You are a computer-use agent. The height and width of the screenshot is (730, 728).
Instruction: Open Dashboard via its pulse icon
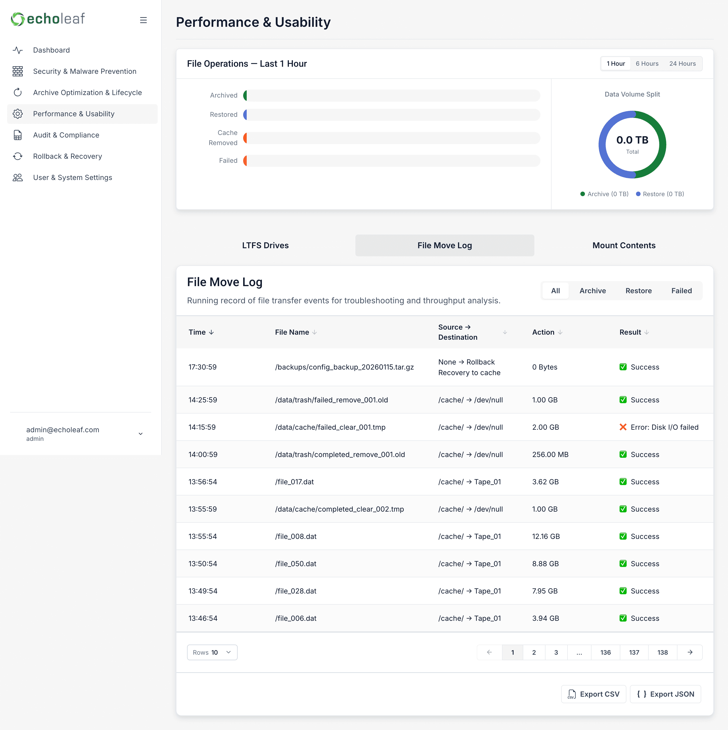click(18, 50)
